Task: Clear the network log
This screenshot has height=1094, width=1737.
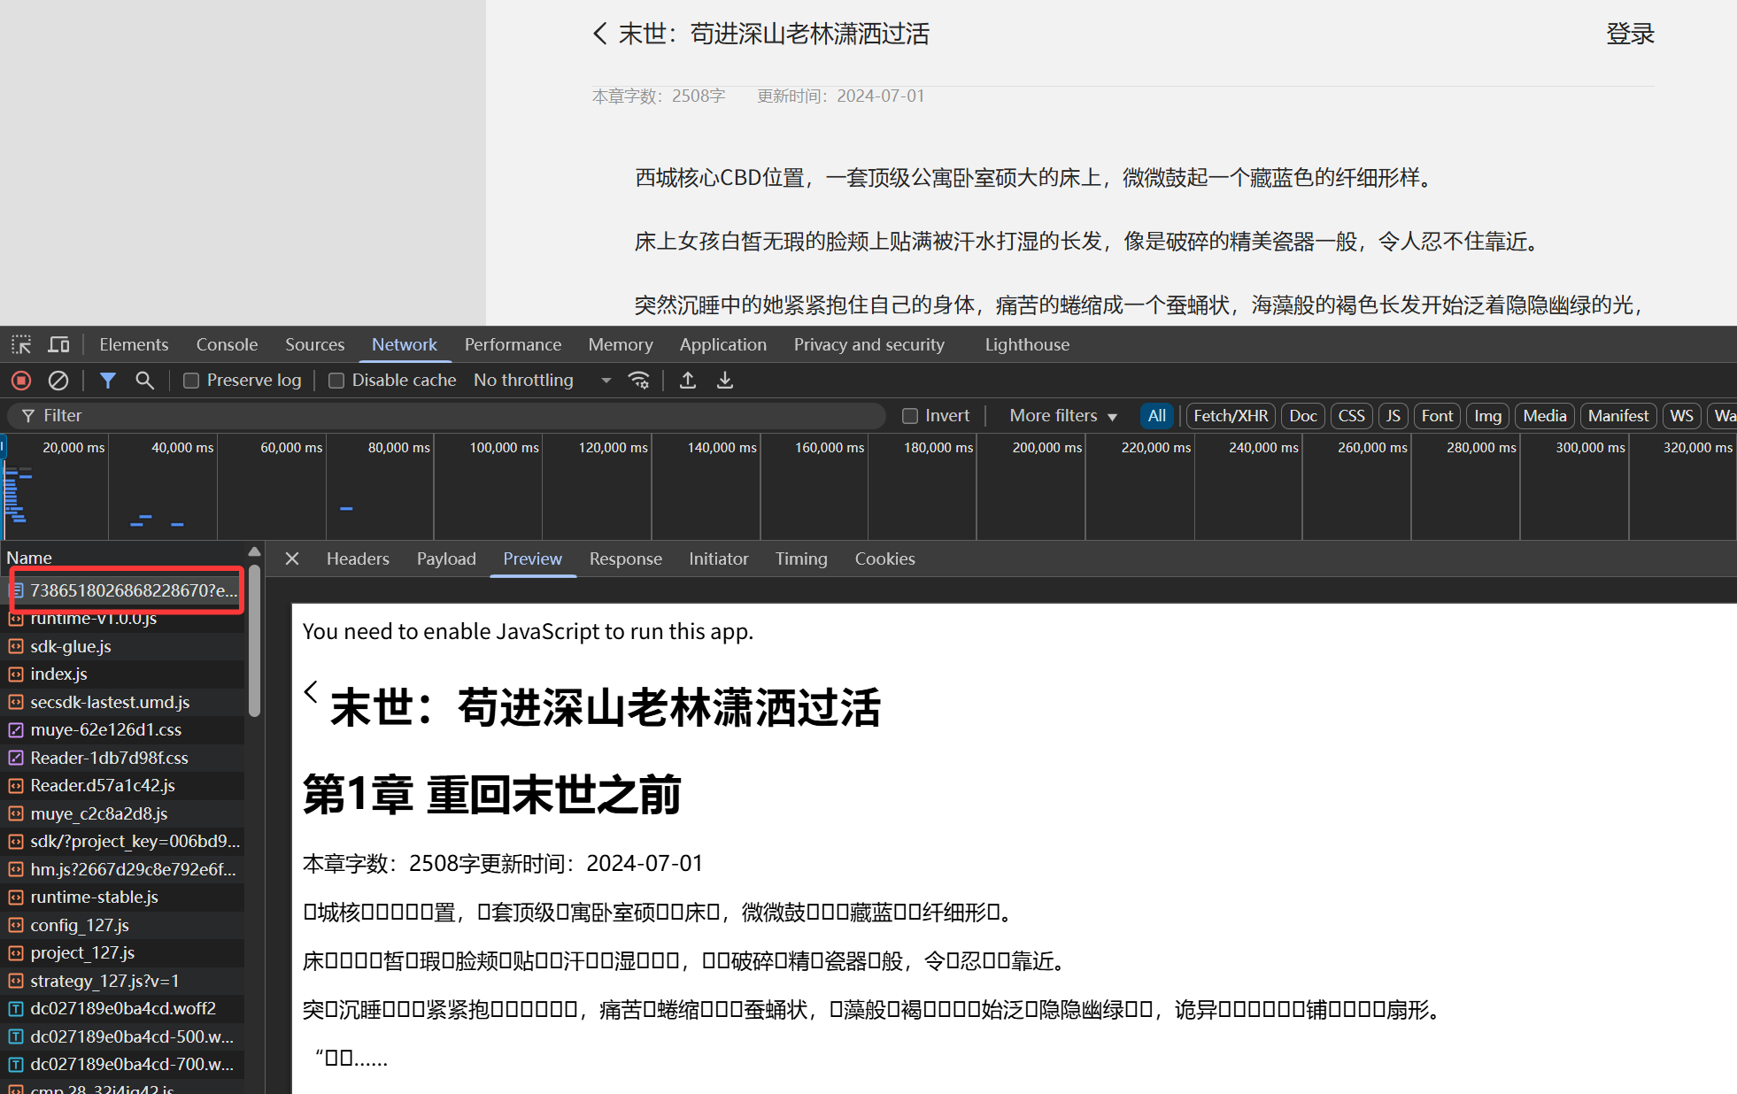Action: (x=58, y=381)
